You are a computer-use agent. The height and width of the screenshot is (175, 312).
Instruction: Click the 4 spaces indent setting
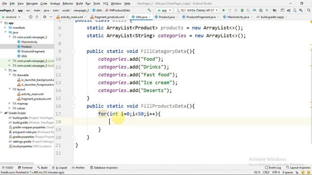[288, 173]
